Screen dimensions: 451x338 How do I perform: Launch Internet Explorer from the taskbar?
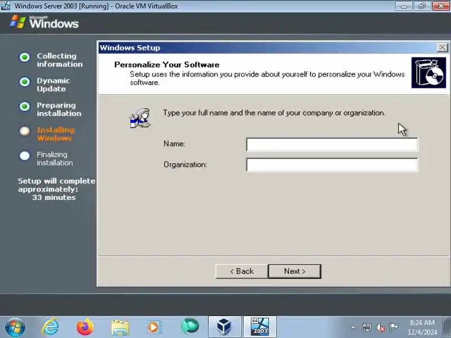tap(50, 327)
